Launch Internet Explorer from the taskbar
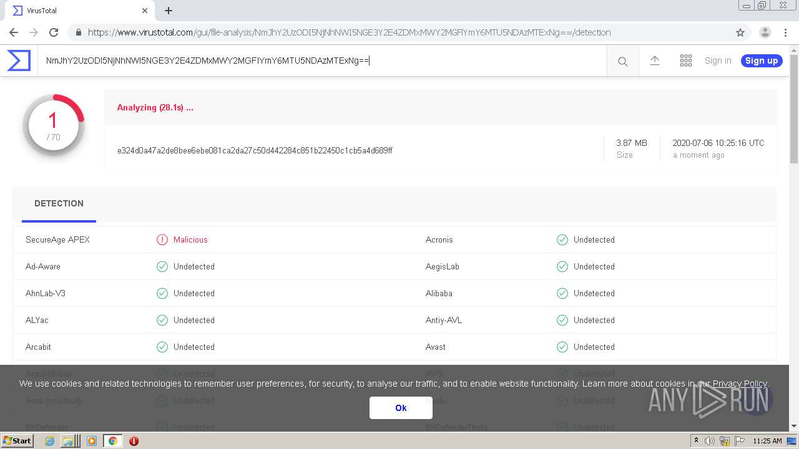 pyautogui.click(x=49, y=441)
